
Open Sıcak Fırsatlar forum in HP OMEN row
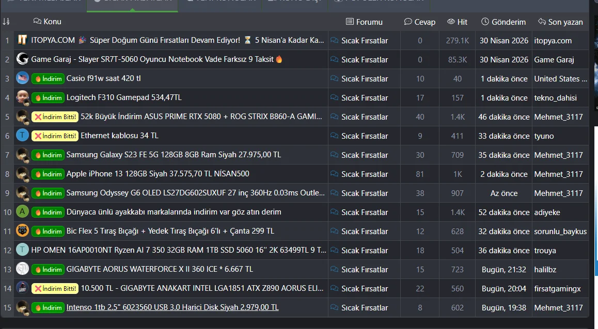tap(364, 250)
